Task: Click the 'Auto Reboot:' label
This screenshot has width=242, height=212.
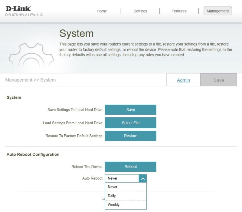Action: (x=93, y=178)
